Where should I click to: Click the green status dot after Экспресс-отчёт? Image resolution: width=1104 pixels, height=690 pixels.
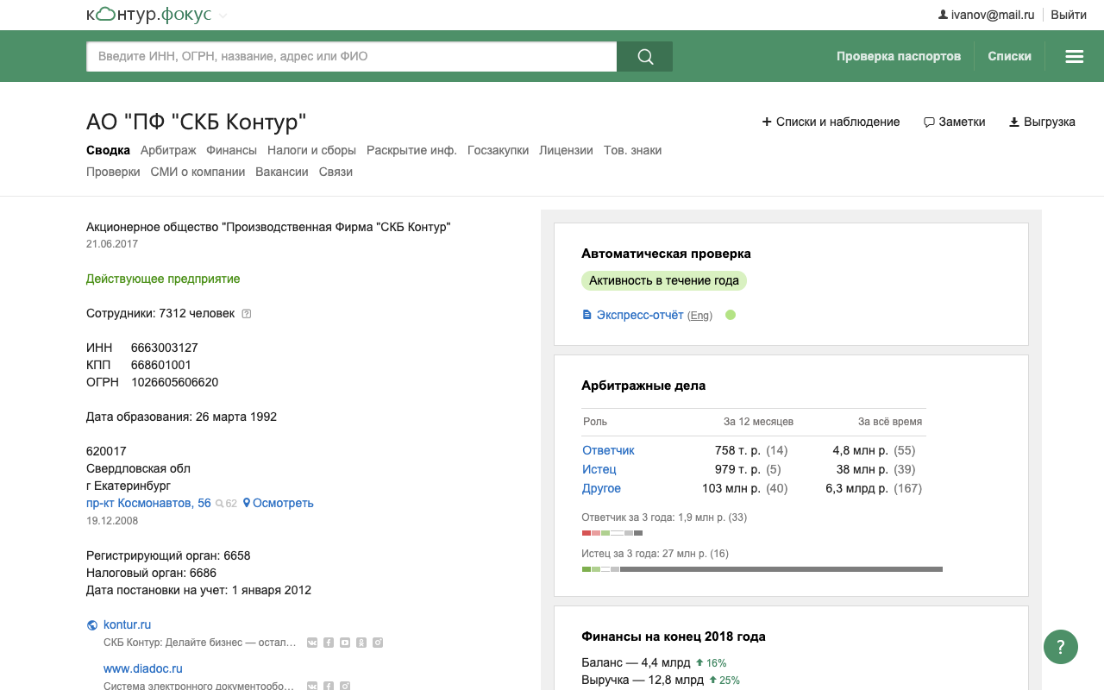point(731,315)
